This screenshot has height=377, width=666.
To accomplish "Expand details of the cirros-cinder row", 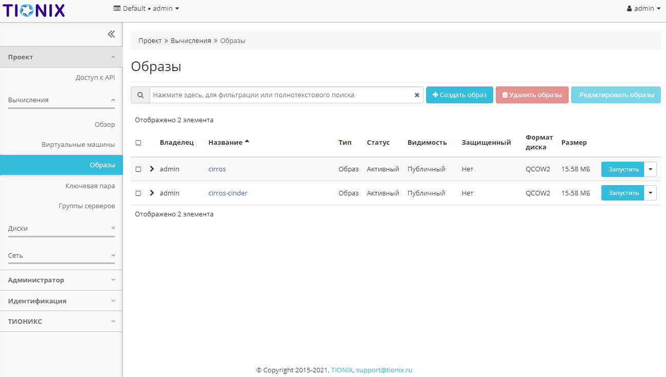I will (152, 193).
